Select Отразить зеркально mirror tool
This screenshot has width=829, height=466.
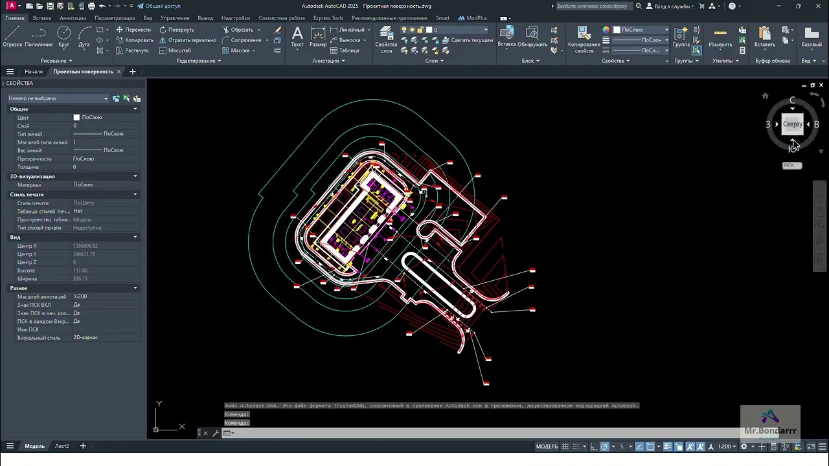pos(188,40)
